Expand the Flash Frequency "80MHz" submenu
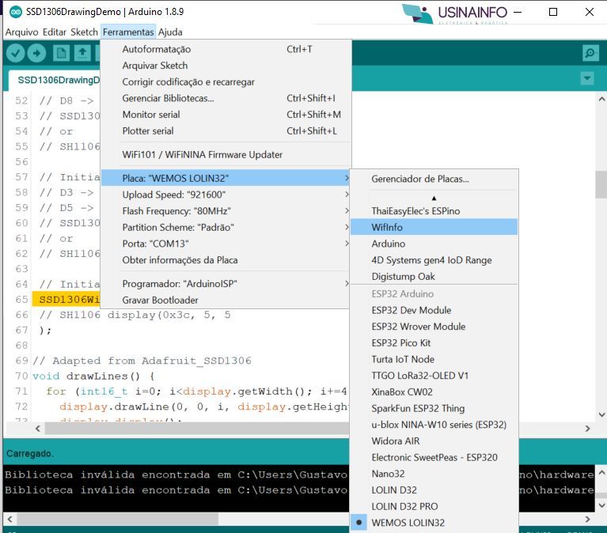 point(226,211)
